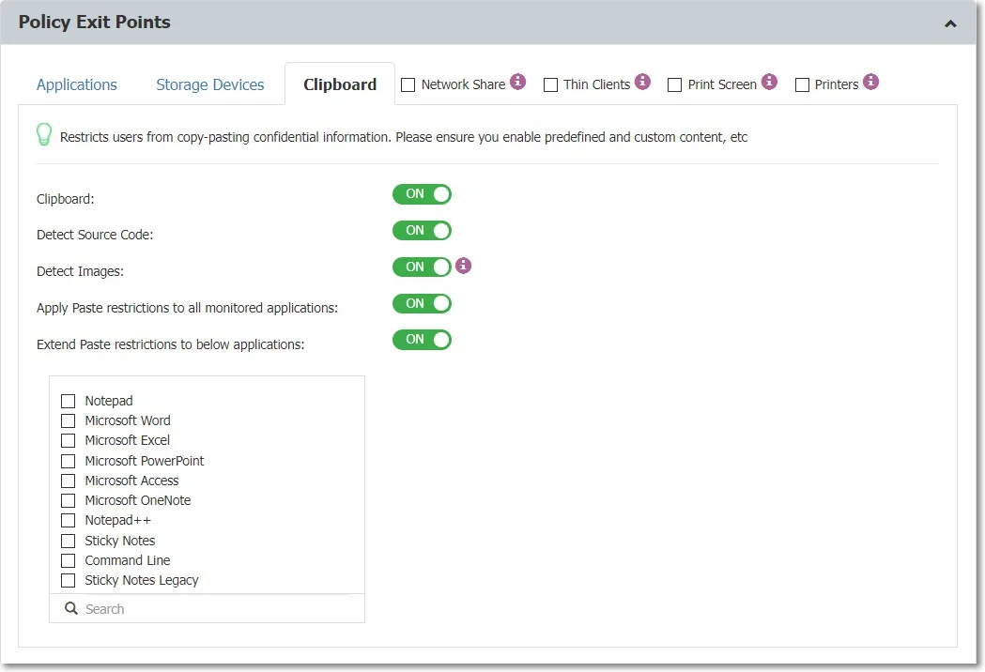Viewport: 985px width, 672px height.
Task: Check the Microsoft OneNote checkbox
Action: tap(68, 500)
